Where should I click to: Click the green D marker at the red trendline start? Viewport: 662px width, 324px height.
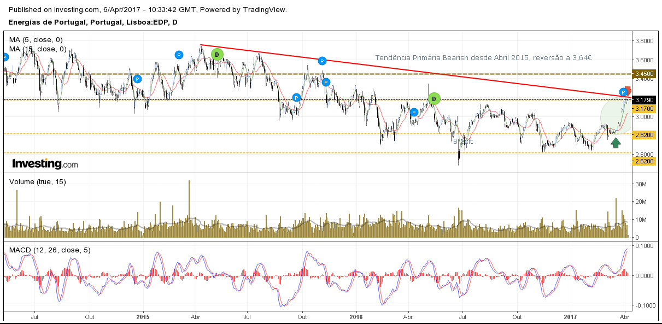(x=217, y=54)
